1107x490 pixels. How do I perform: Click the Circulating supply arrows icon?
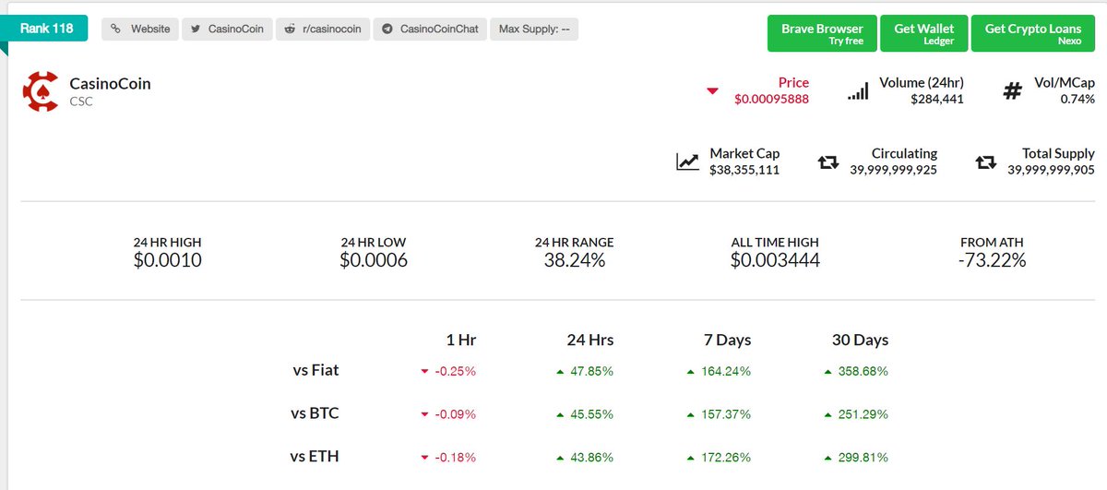(828, 162)
